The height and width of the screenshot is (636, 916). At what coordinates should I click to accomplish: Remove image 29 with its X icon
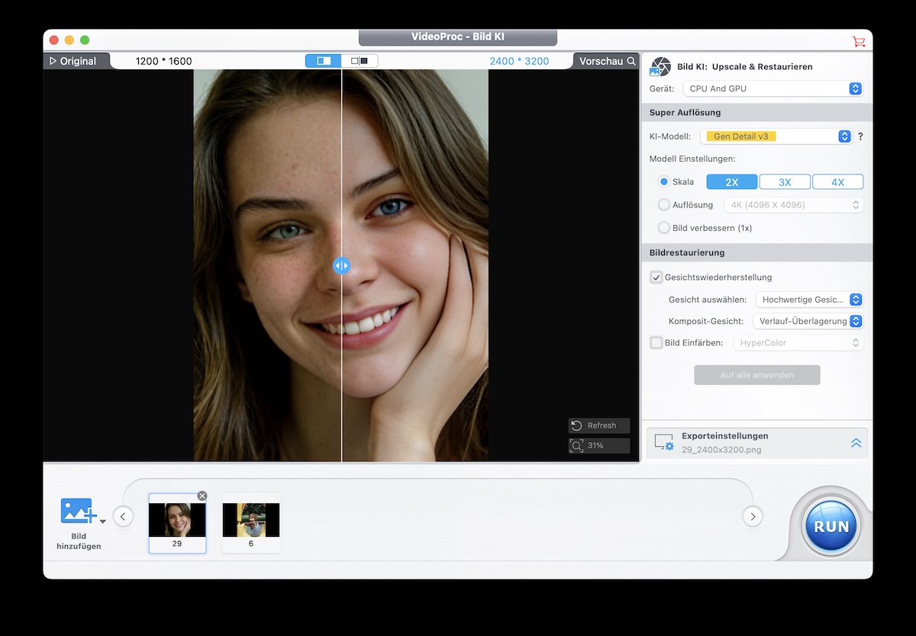pos(202,496)
